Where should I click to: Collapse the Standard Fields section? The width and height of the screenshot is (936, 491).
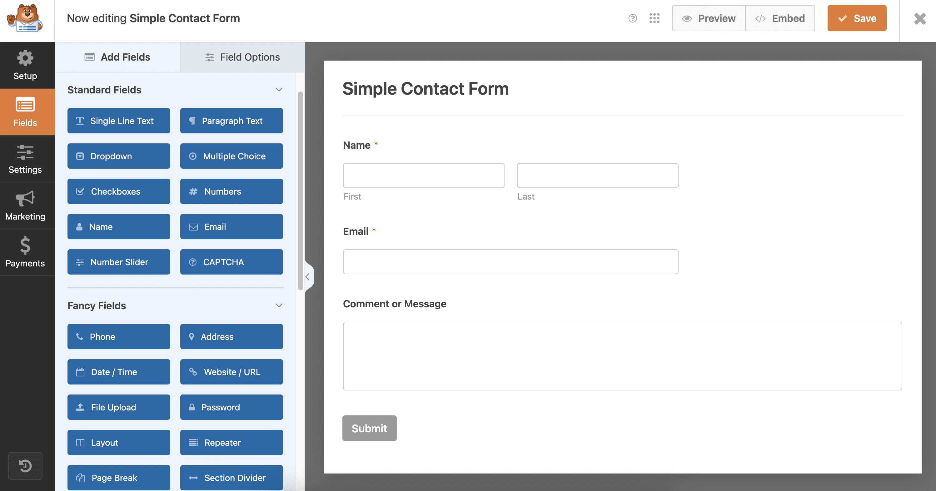278,89
